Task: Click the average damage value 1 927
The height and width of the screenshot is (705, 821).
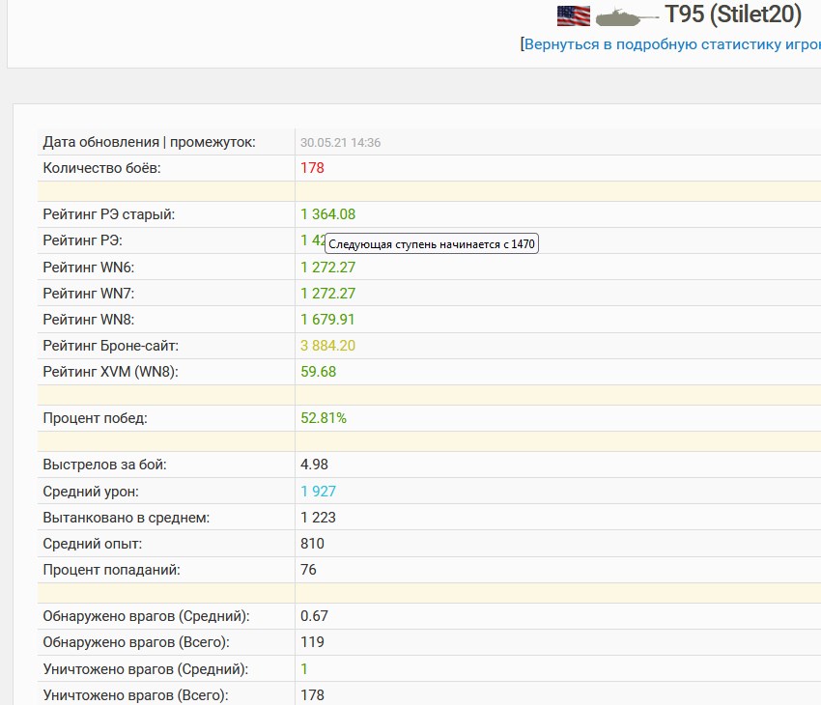Action: click(x=319, y=492)
